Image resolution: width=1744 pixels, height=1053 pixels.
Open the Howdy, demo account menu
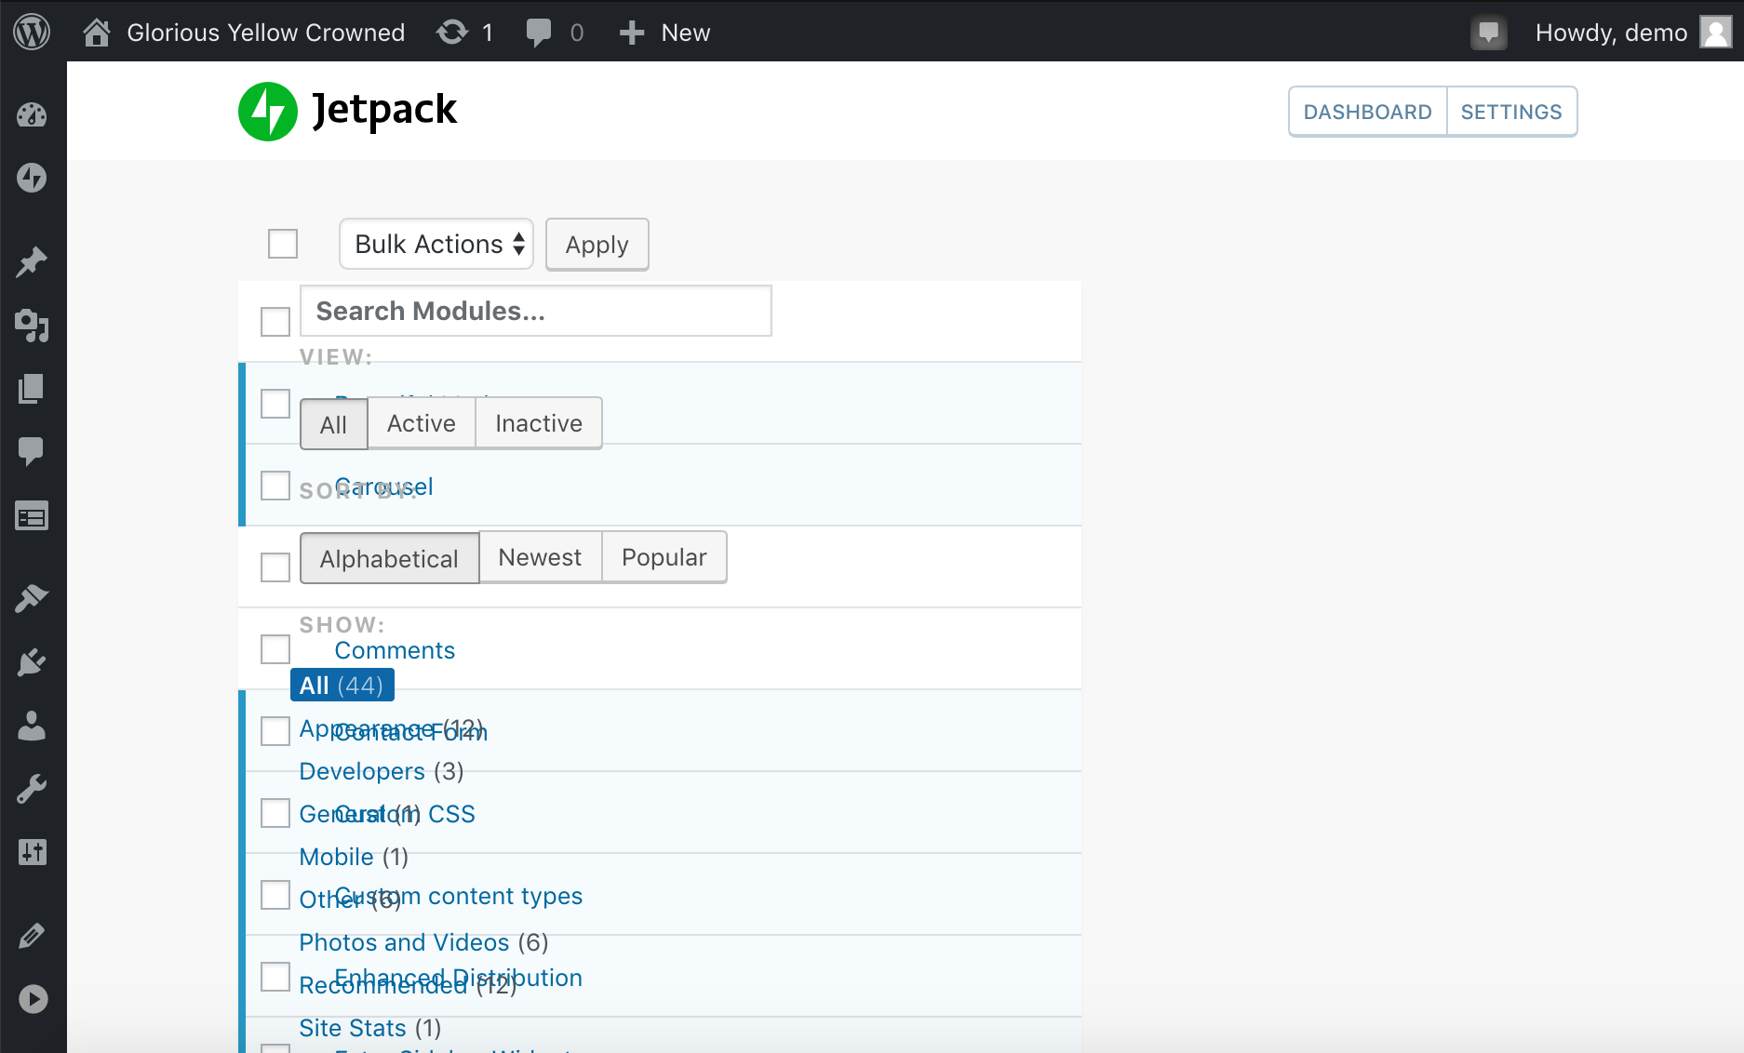tap(1631, 33)
